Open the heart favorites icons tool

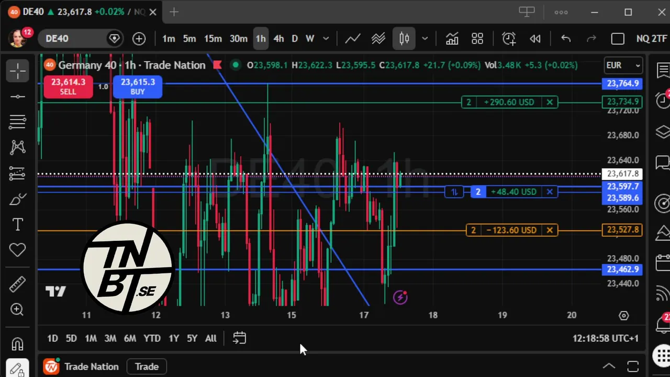17,250
